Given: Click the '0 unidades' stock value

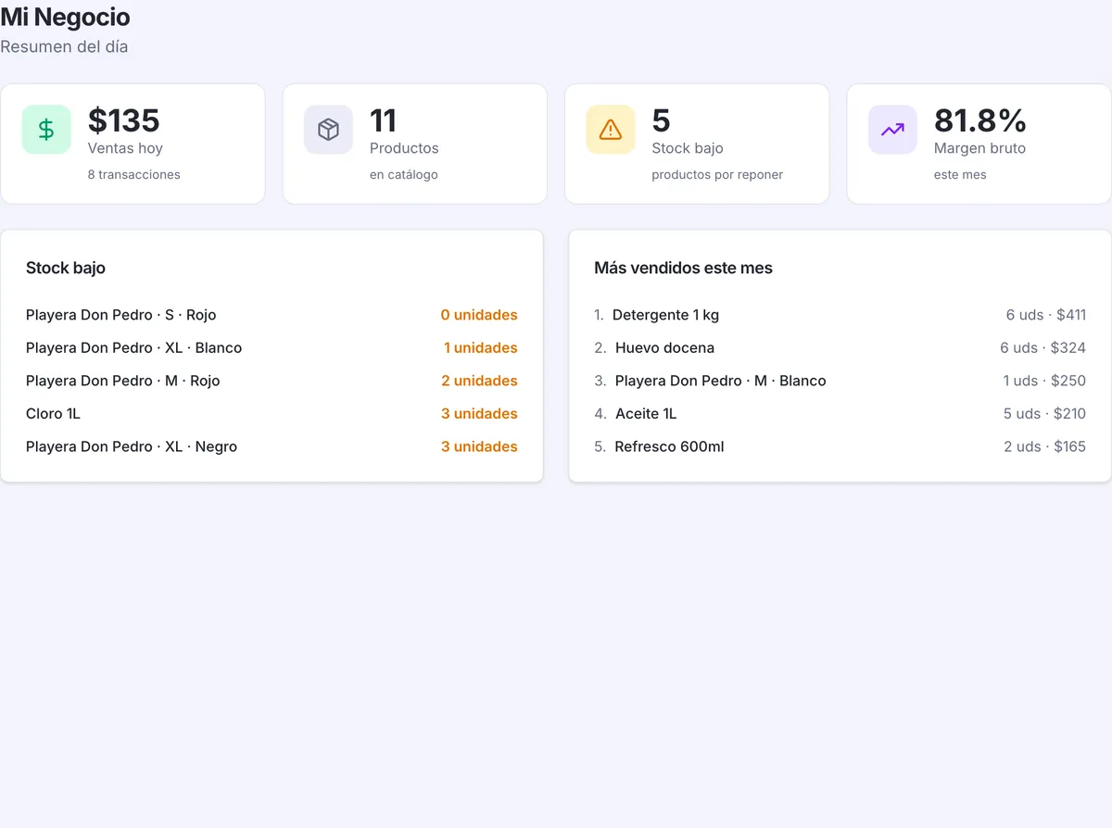Looking at the screenshot, I should click(479, 315).
